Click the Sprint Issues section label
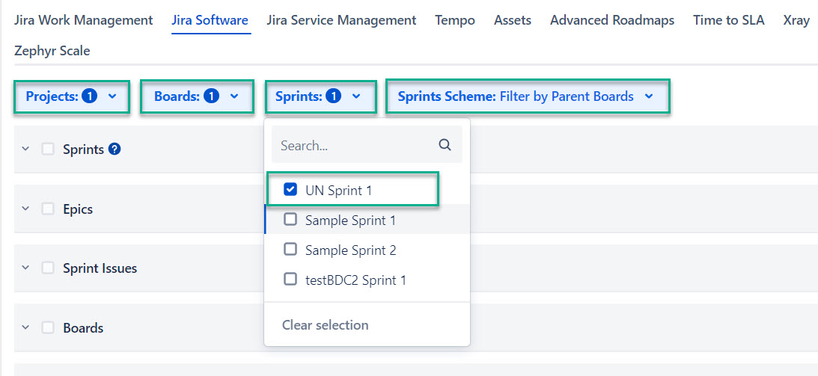Image resolution: width=818 pixels, height=376 pixels. pyautogui.click(x=100, y=268)
